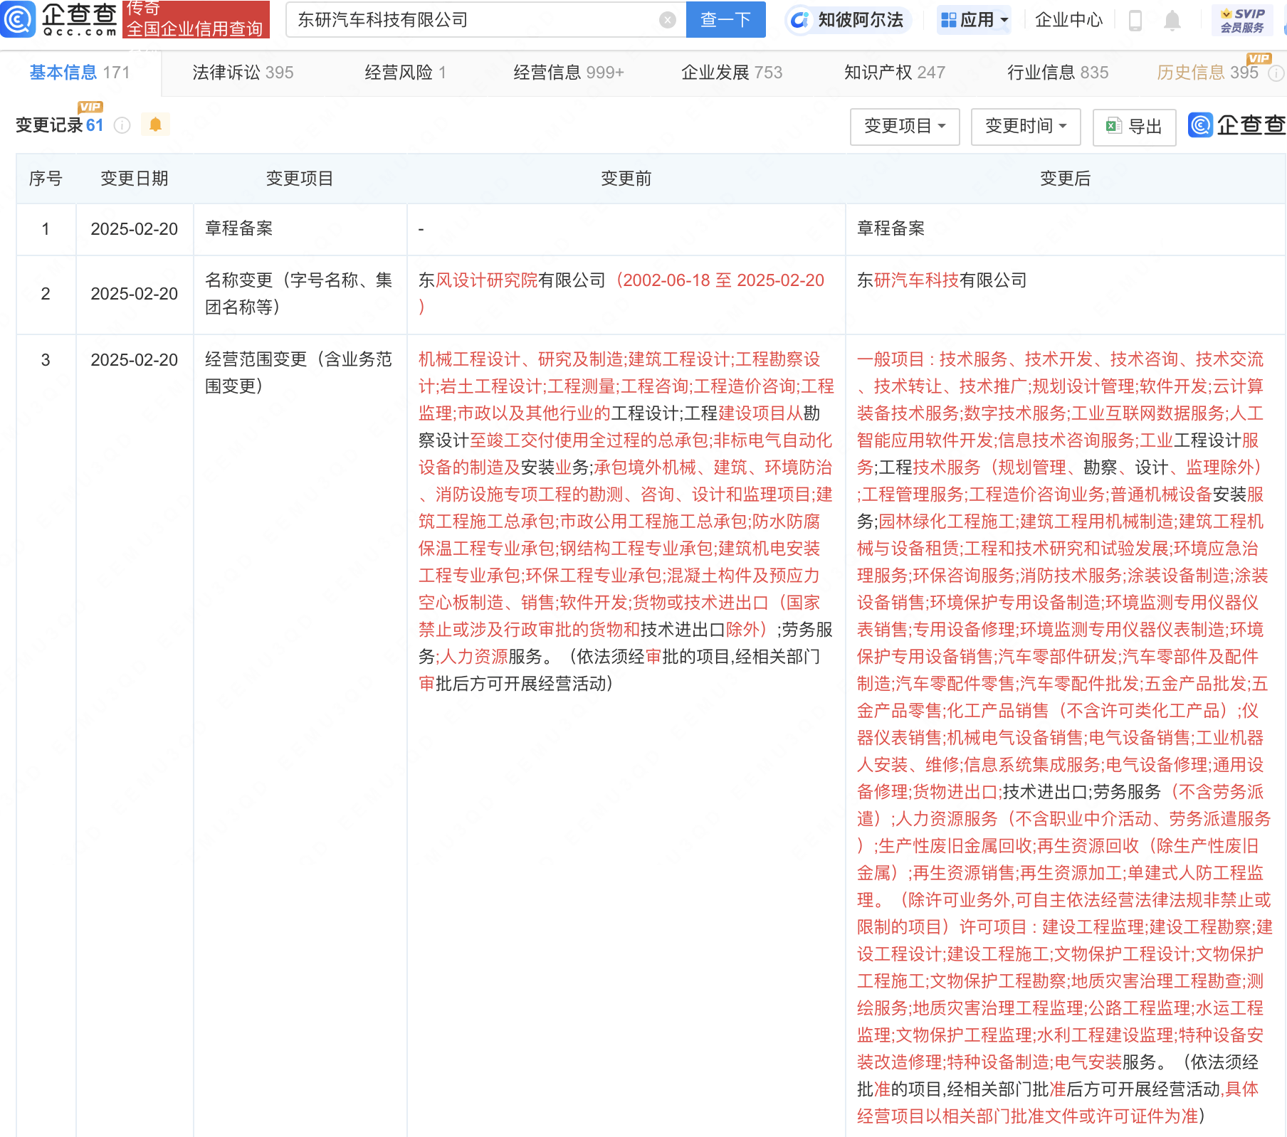Click the 导出 export button
1287x1137 pixels.
[x=1134, y=127]
